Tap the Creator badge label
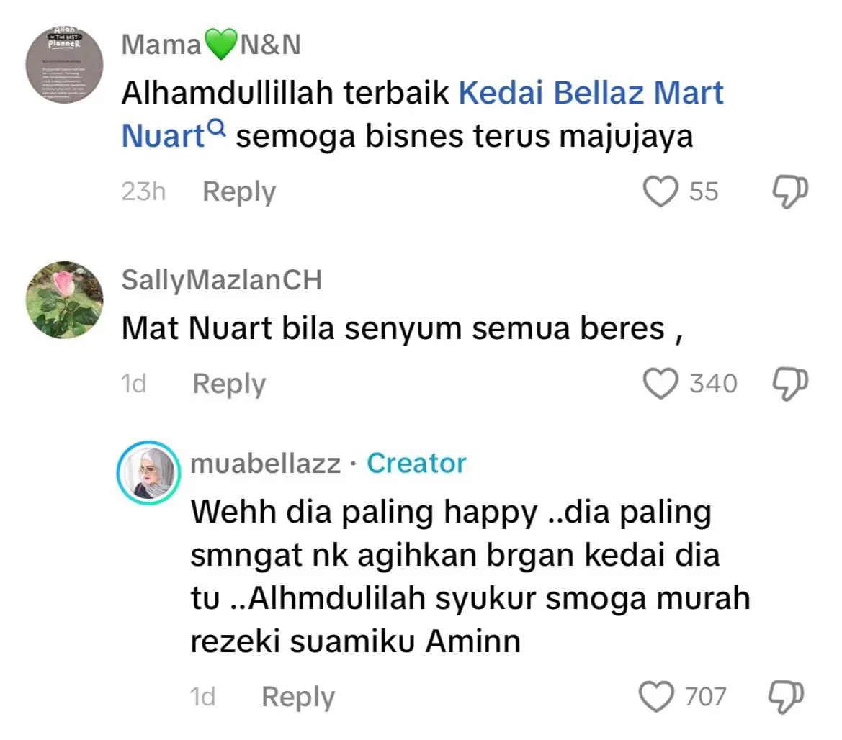The width and height of the screenshot is (842, 740). point(416,464)
